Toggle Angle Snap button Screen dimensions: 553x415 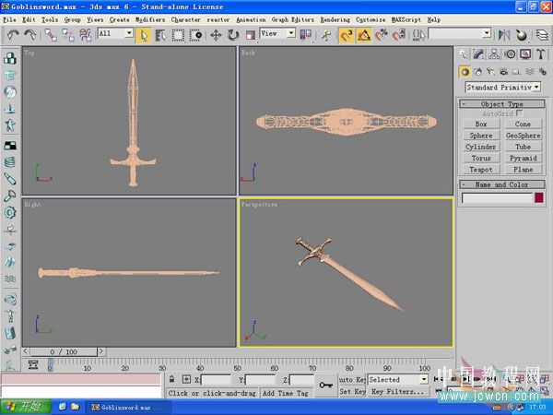[x=364, y=35]
